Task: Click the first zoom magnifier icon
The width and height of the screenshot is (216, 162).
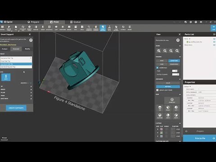Action: (x=159, y=51)
